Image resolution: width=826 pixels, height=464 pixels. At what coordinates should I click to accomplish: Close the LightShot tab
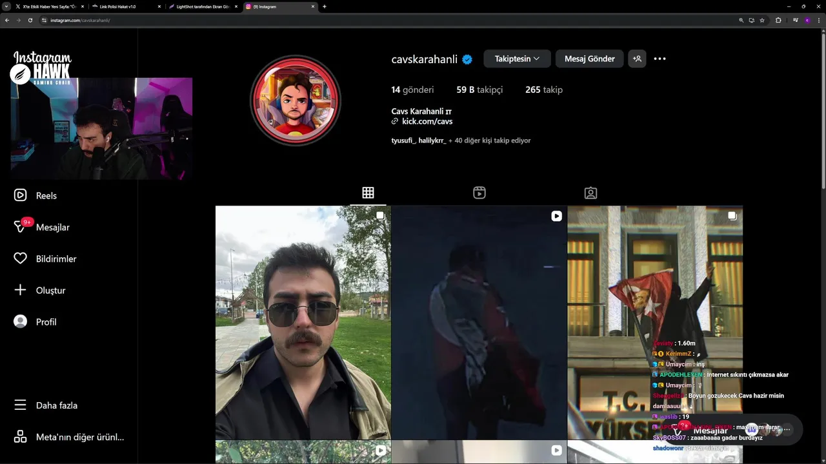click(x=236, y=6)
